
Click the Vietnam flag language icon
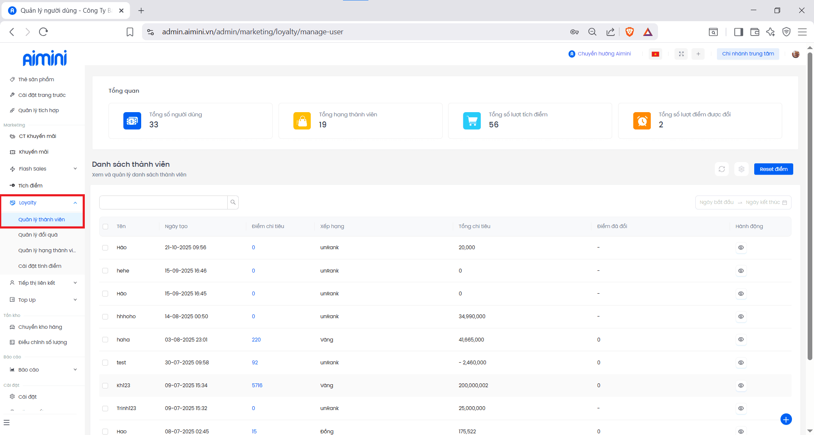[655, 54]
